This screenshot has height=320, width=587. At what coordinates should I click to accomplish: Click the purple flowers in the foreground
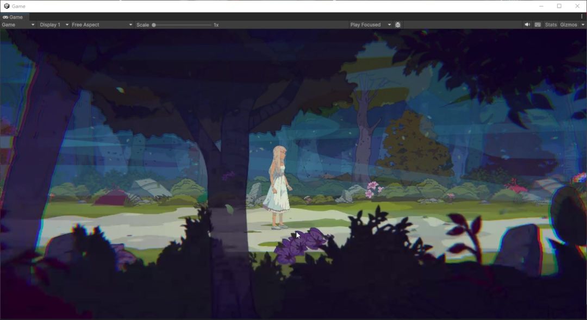[301, 246]
